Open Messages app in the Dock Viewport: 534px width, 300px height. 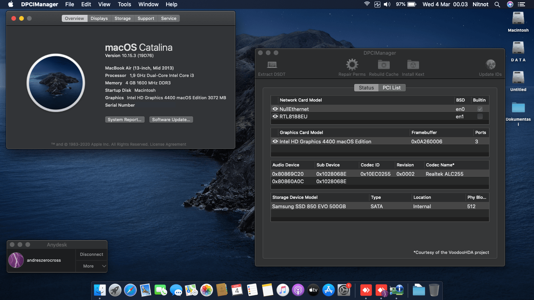click(x=176, y=290)
